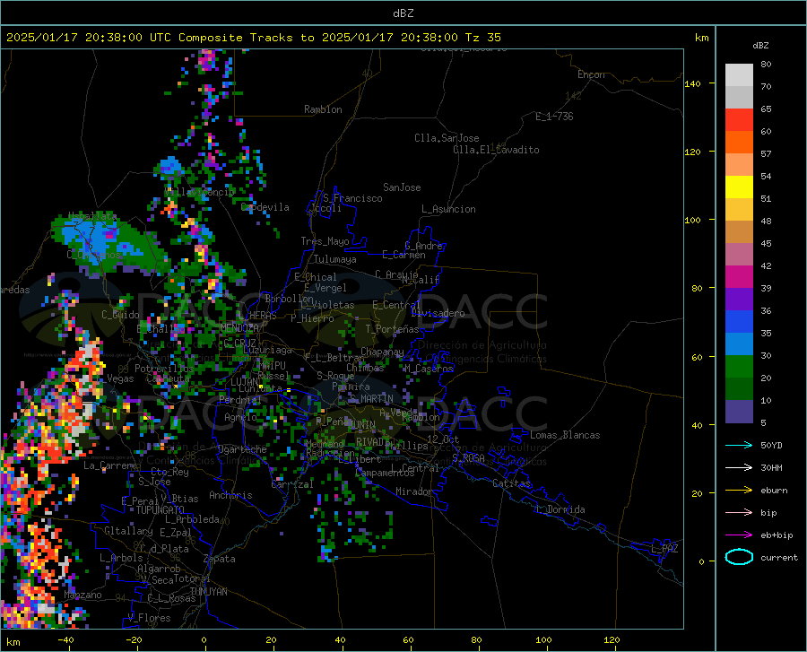Click the Mirador label
This screenshot has width=807, height=652.
[413, 491]
